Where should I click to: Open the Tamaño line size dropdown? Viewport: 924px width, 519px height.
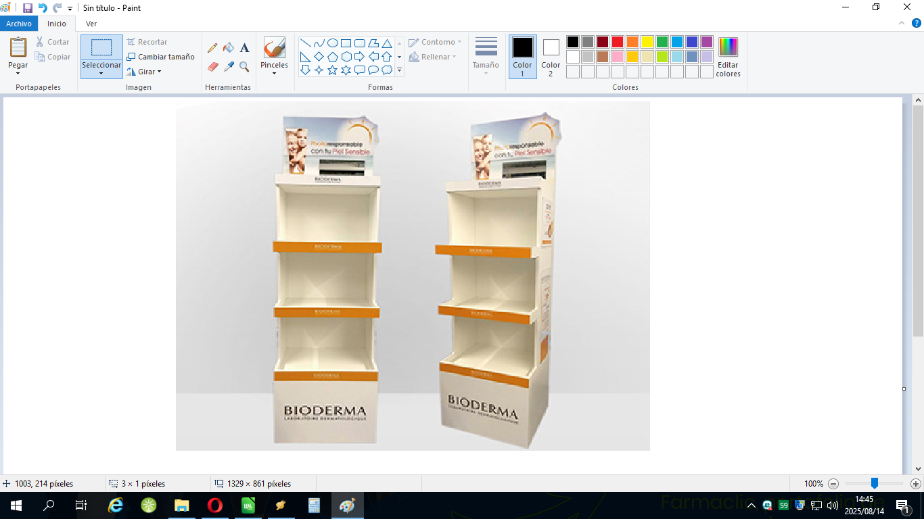(x=486, y=56)
